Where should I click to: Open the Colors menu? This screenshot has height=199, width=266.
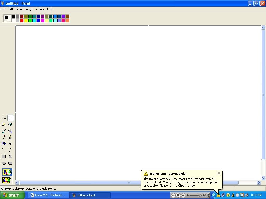40,9
